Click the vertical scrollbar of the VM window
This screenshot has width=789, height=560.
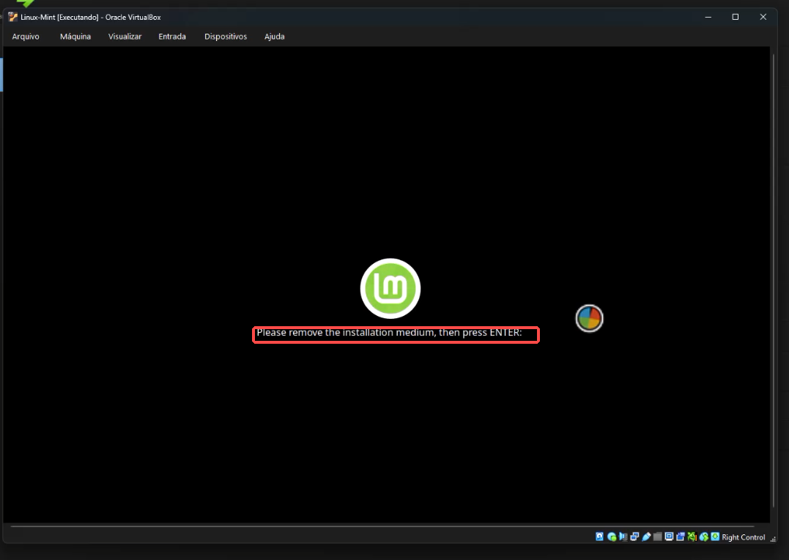(774, 281)
